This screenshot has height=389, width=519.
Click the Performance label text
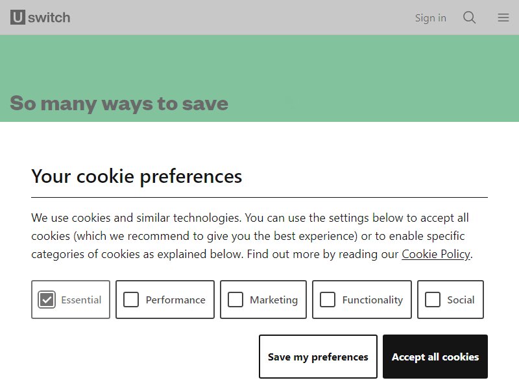tap(175, 300)
